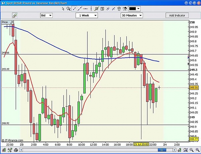Viewport: 201px width, 154px height.
Task: Click the scrollbar left arrow
Action: pos(21,150)
